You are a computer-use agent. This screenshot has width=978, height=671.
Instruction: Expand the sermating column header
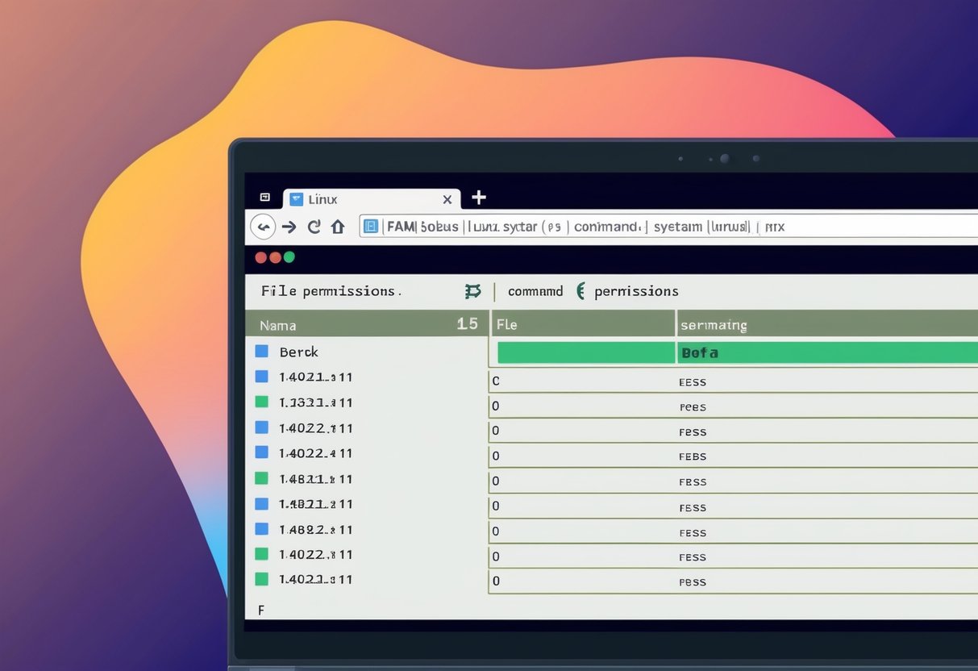[714, 323]
